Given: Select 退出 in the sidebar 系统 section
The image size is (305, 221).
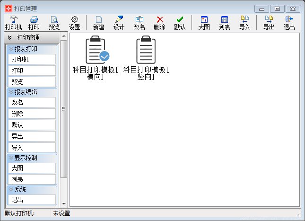Looking at the screenshot, I should (x=32, y=200).
